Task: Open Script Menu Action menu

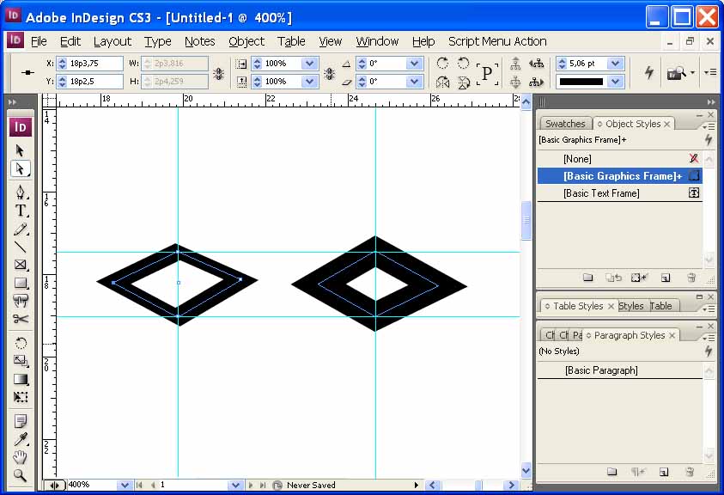Action: point(497,41)
